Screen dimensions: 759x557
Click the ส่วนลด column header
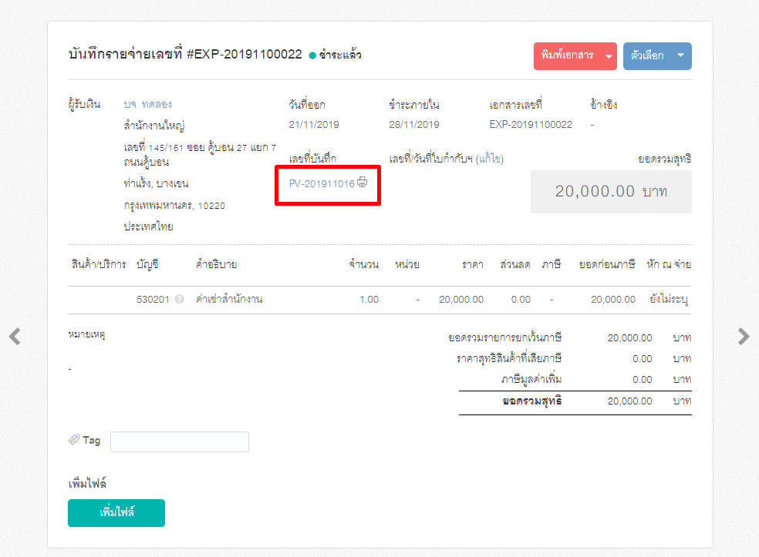tap(515, 264)
